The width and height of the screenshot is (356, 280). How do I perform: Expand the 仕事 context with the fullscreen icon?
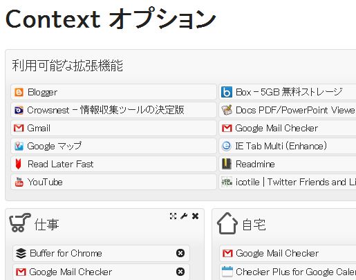(x=173, y=216)
